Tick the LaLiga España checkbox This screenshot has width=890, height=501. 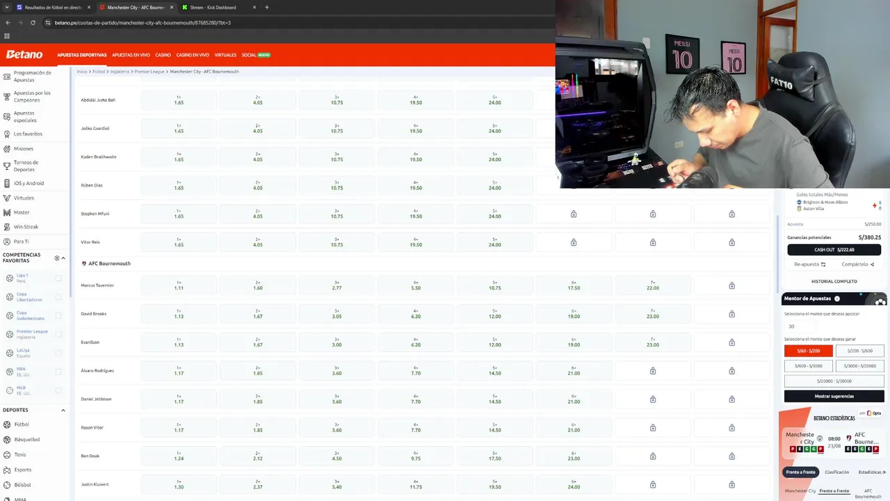58,353
